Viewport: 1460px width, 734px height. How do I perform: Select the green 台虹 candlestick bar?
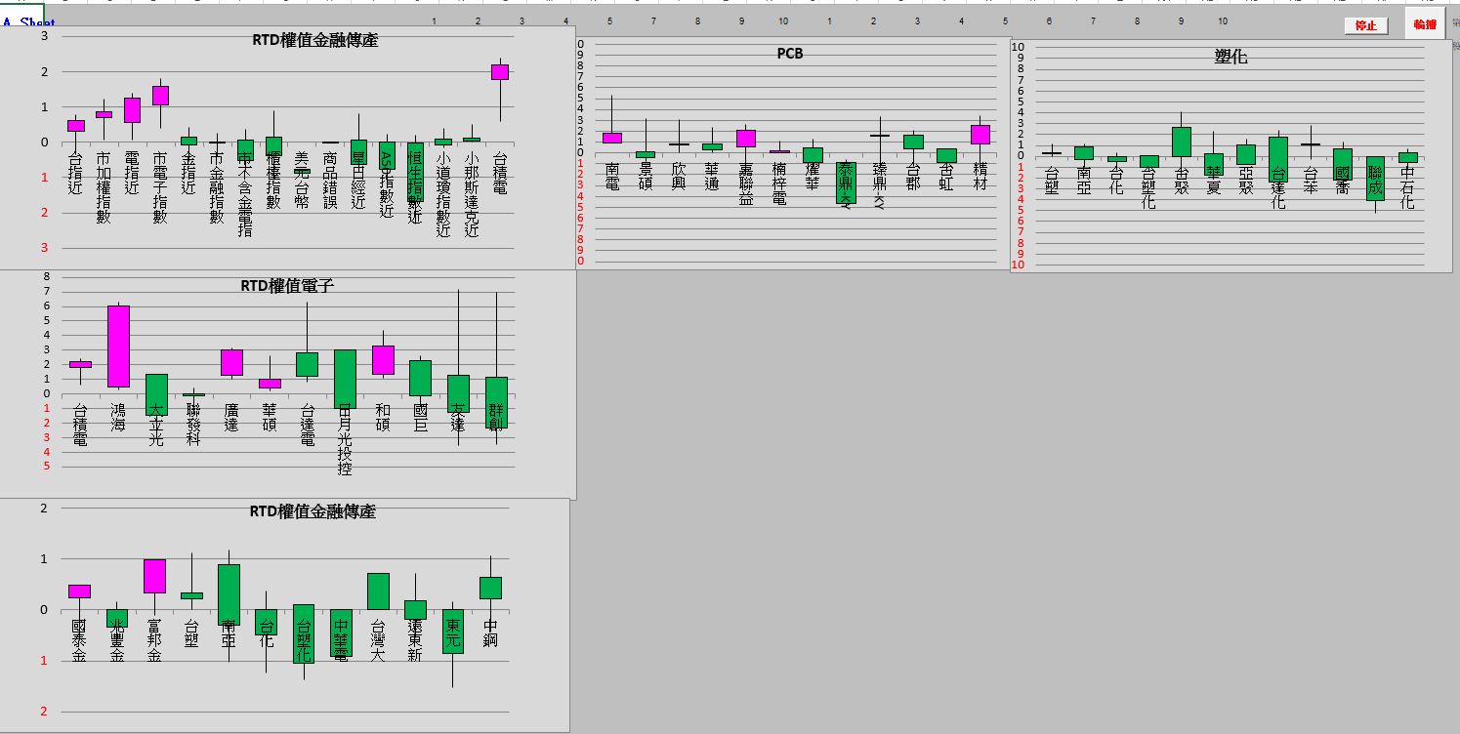[946, 155]
